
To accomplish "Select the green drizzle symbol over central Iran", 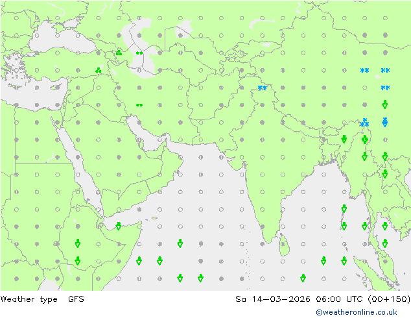I will pyautogui.click(x=139, y=105).
